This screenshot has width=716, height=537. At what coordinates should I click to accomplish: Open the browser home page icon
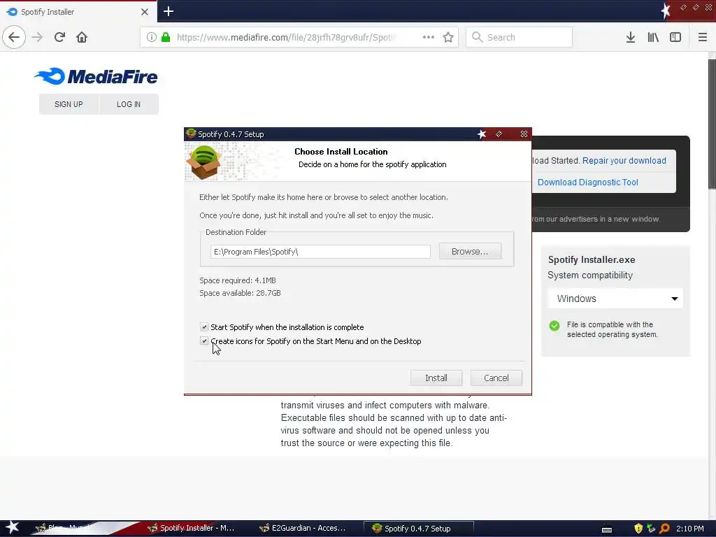point(82,37)
